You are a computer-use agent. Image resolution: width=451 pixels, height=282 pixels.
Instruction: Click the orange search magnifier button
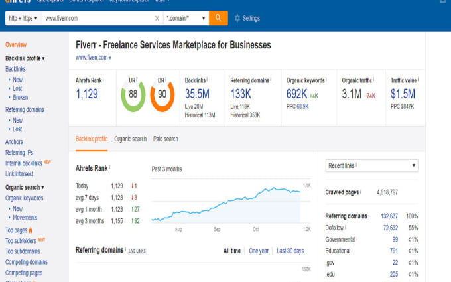tap(218, 18)
